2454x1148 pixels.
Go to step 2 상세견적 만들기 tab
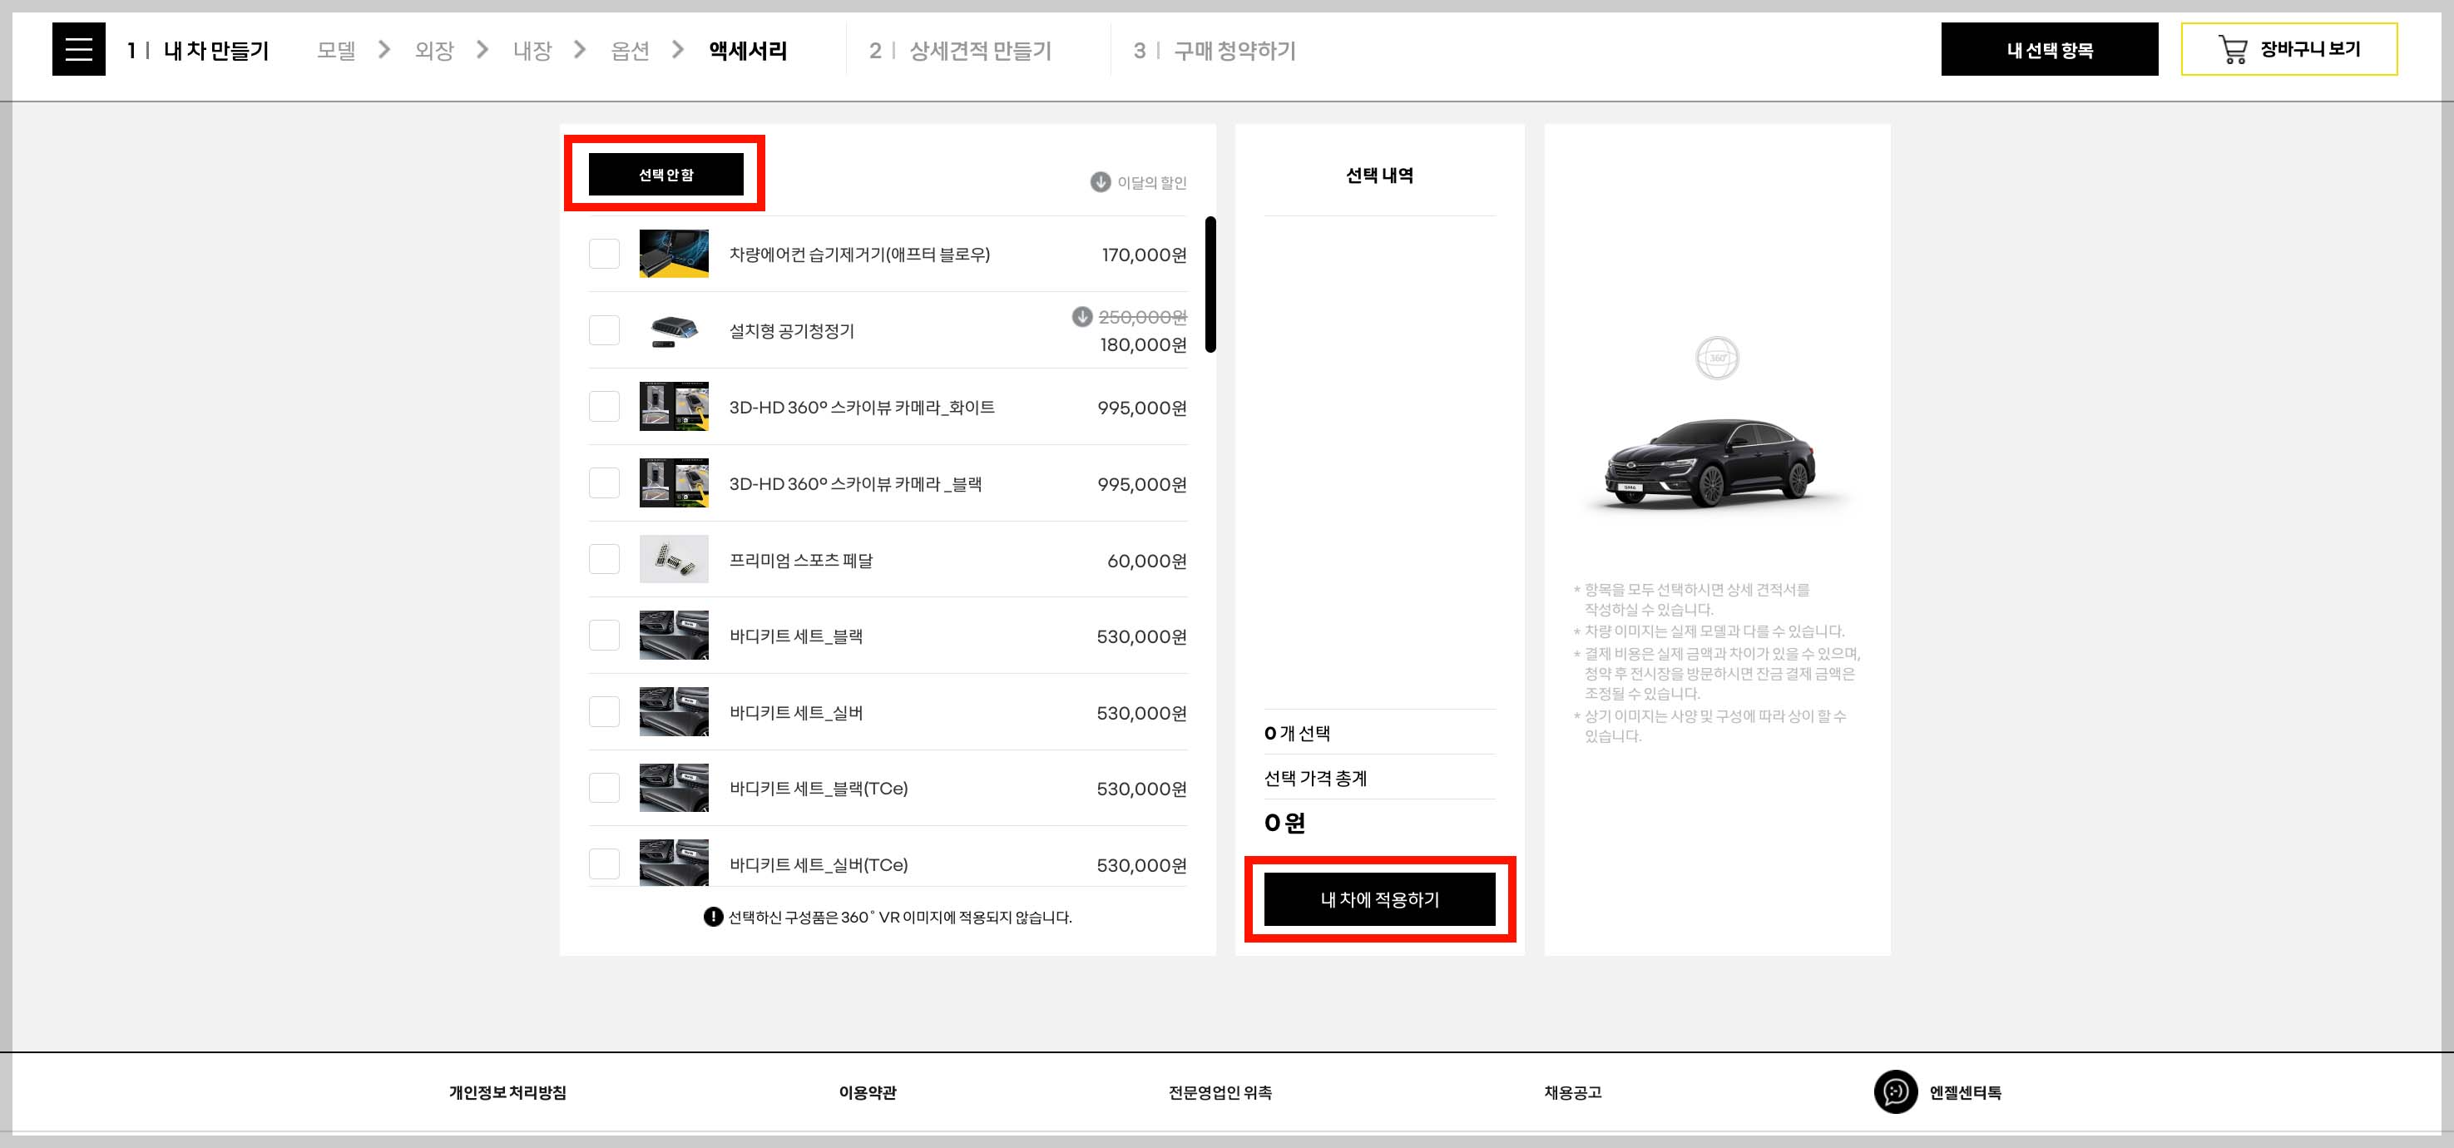point(960,51)
